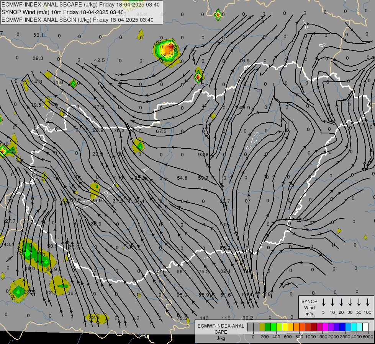This screenshot has height=344, width=375.
Task: Click the map value '39.3'
Action: (x=38, y=58)
